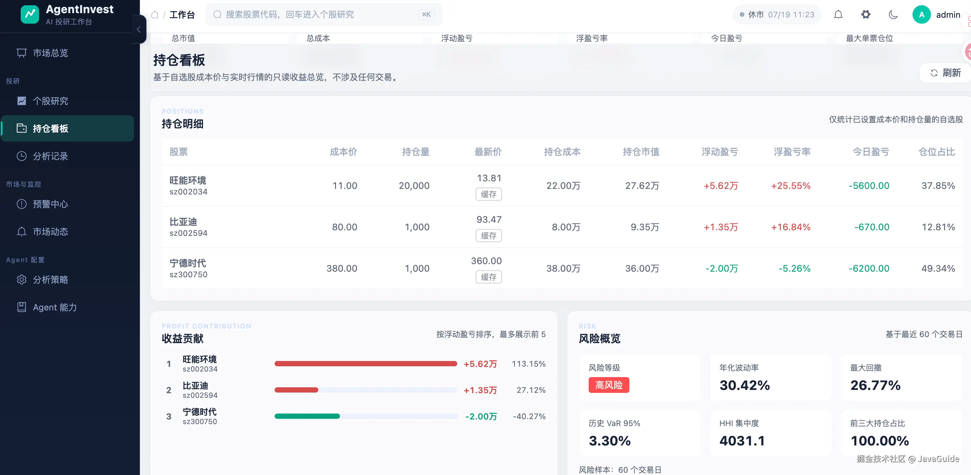
Task: Click the 分析策略 gear icon
Action: (21, 280)
